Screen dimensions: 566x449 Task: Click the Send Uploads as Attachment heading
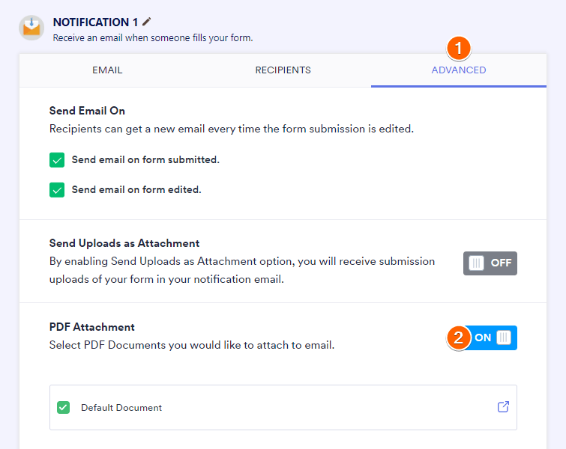pyautogui.click(x=124, y=243)
